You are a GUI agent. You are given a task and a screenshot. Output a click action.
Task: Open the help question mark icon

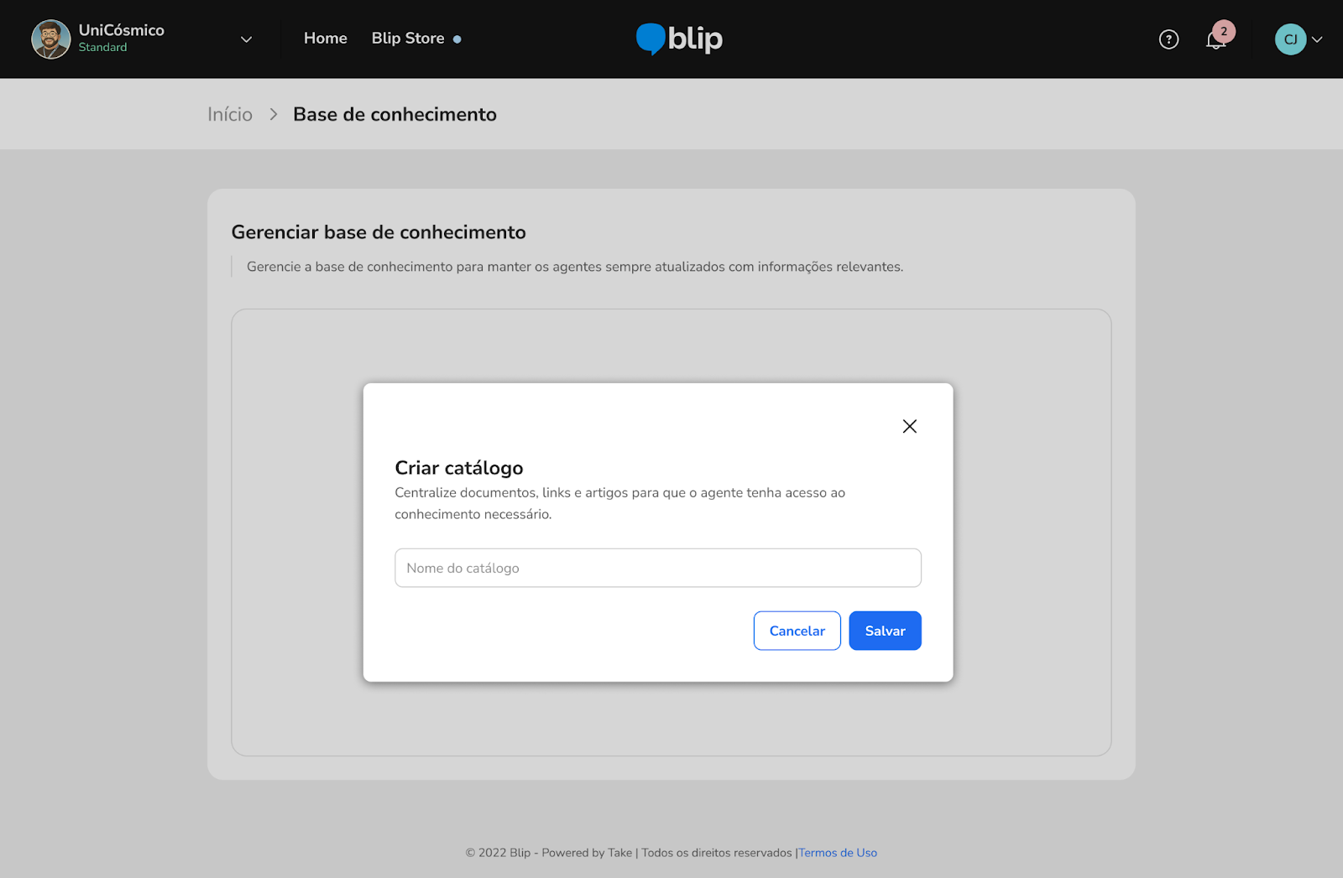pyautogui.click(x=1168, y=39)
